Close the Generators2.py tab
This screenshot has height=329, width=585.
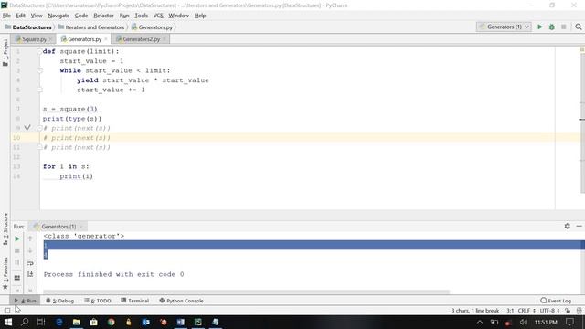pos(165,38)
